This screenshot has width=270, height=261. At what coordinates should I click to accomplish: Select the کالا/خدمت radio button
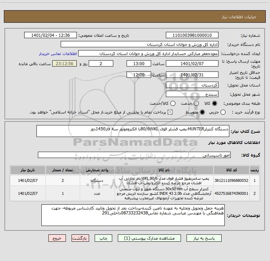click(x=173, y=103)
